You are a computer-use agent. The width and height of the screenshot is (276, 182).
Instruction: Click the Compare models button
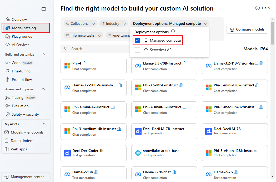[247, 29]
